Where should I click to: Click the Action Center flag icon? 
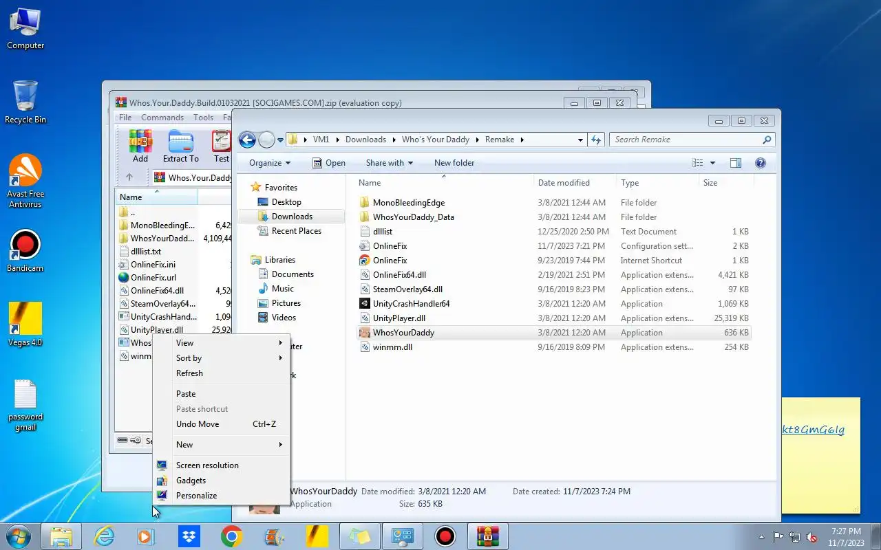[778, 537]
